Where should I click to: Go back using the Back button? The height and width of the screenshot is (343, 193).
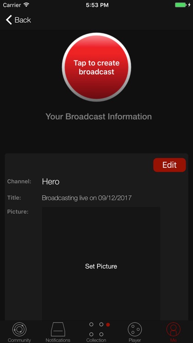tap(18, 20)
